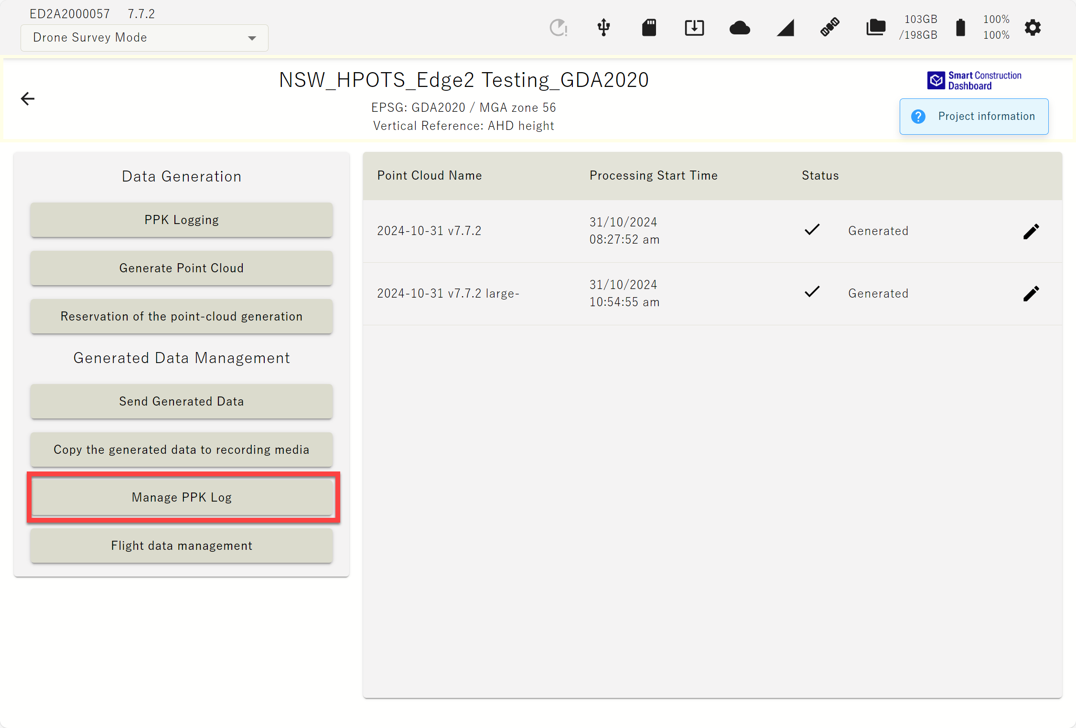Click the Project information button
Viewport: 1076px width, 728px height.
(974, 117)
